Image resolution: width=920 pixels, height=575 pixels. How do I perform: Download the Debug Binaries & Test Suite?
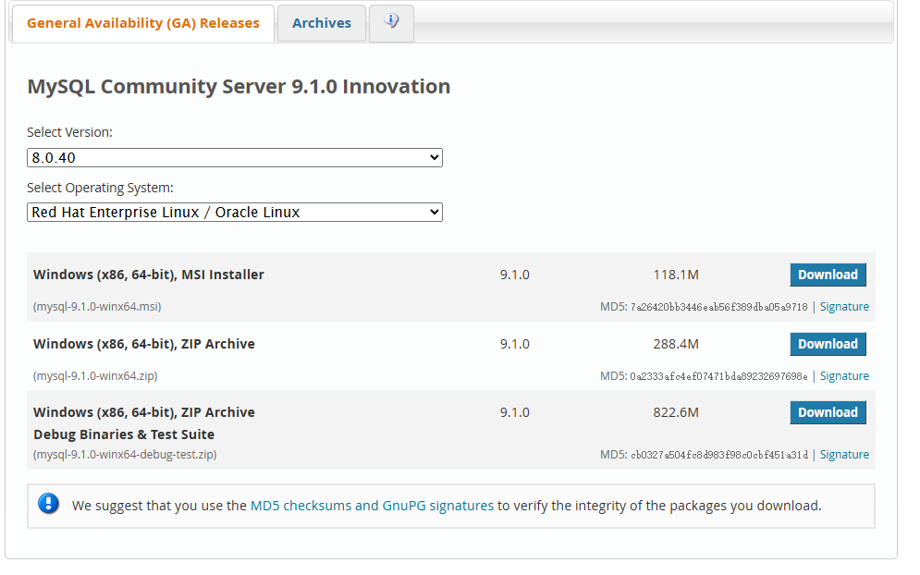tap(828, 412)
